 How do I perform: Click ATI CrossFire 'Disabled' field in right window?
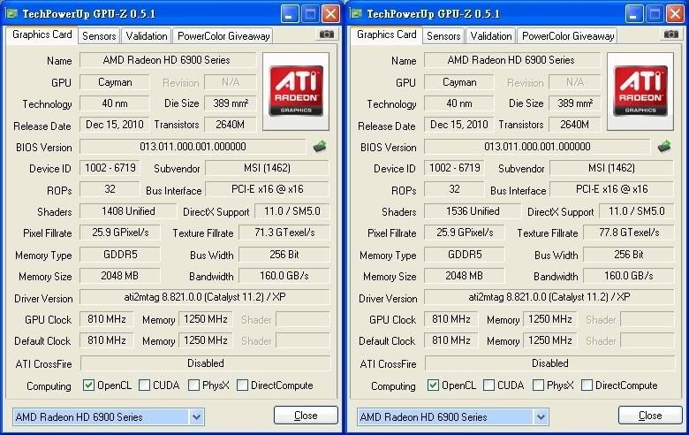click(549, 363)
